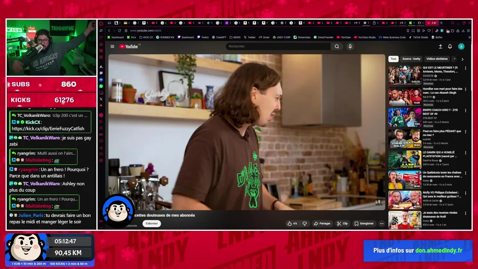This screenshot has width=478, height=269.
Task: Open the TikTok Studio bookmark
Action: pos(418,37)
